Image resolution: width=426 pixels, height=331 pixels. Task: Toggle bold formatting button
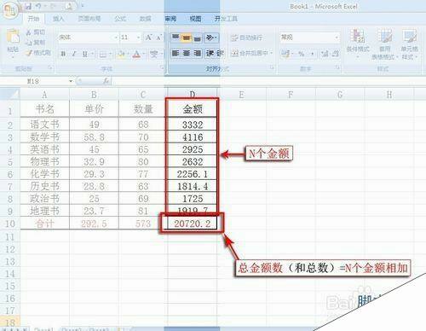[x=63, y=54]
